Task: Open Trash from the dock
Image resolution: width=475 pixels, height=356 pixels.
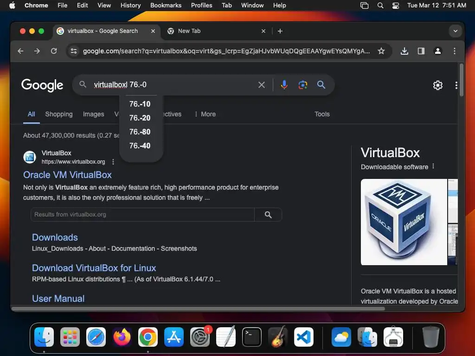Action: 430,337
